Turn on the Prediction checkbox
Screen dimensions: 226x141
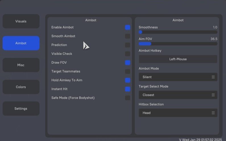128,45
